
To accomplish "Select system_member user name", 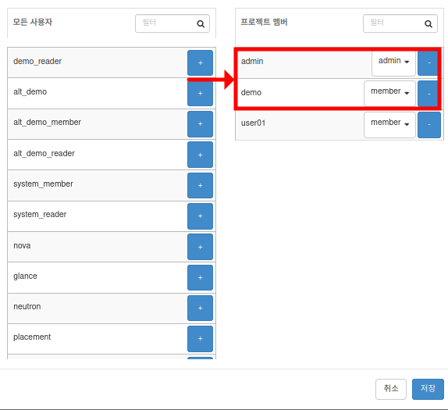I will (43, 184).
